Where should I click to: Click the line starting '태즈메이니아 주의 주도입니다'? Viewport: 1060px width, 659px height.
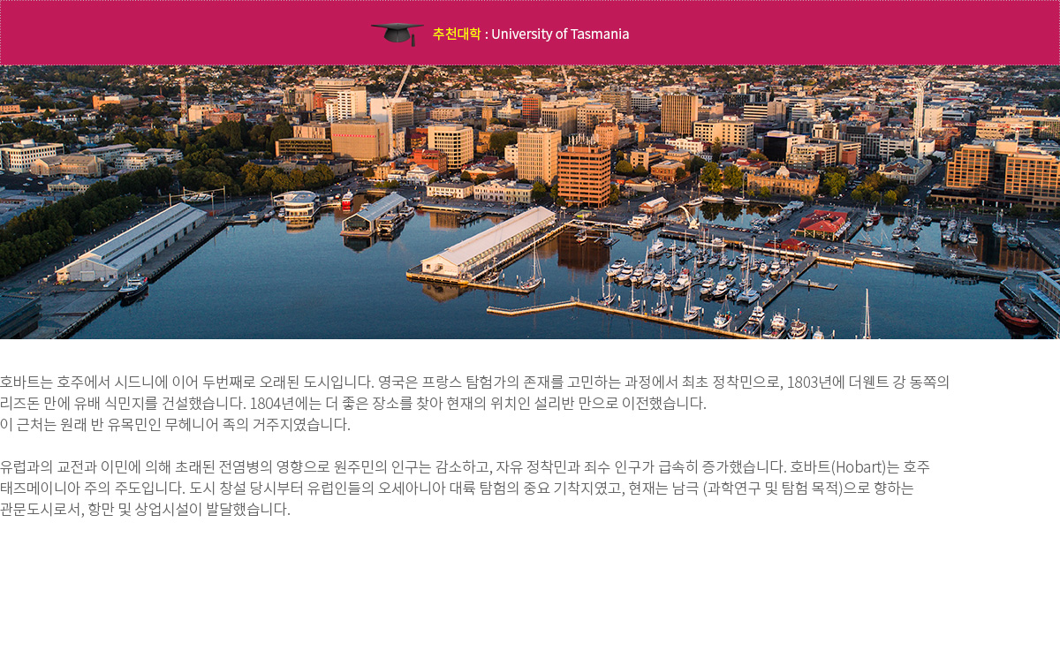point(457,489)
